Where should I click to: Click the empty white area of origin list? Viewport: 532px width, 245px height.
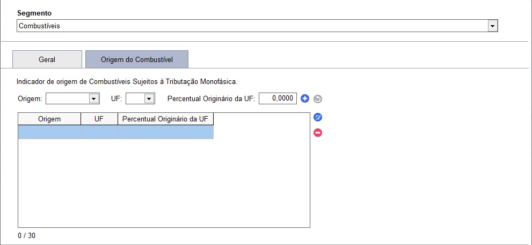tap(164, 183)
